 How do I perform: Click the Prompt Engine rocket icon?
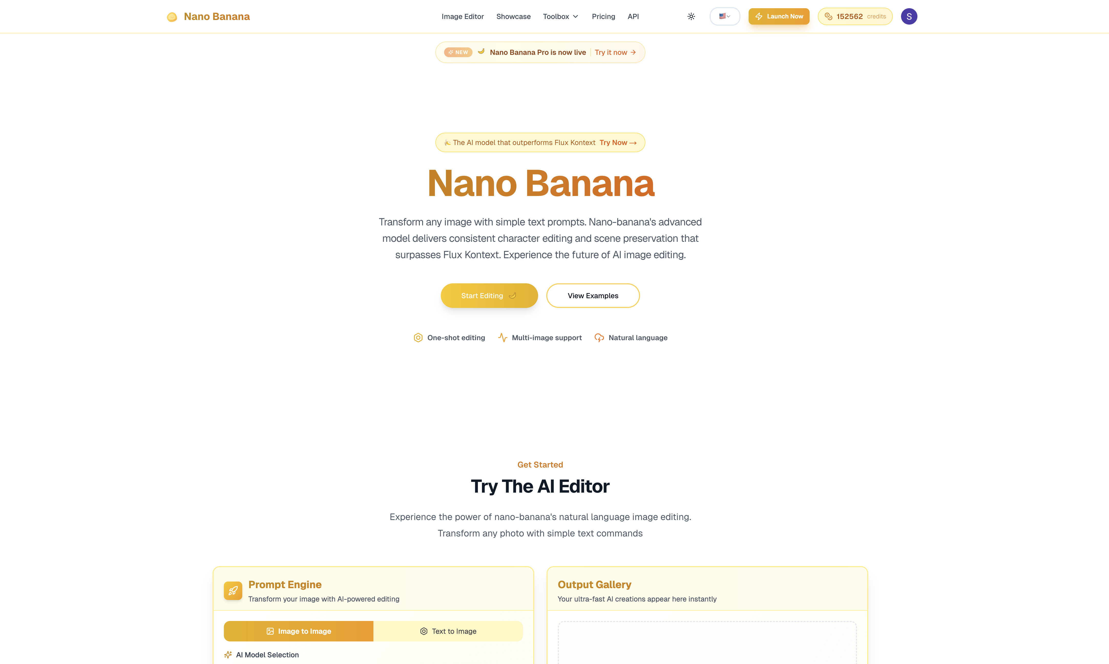(x=233, y=591)
